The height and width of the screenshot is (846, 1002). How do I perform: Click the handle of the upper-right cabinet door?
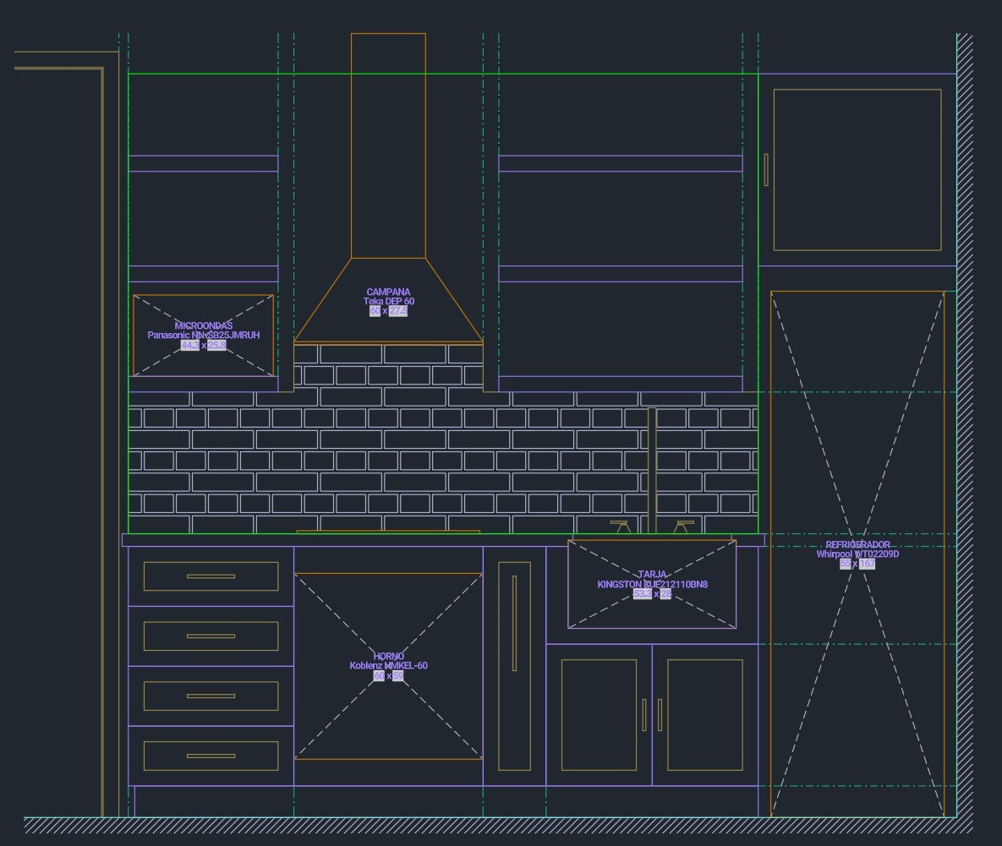point(766,170)
